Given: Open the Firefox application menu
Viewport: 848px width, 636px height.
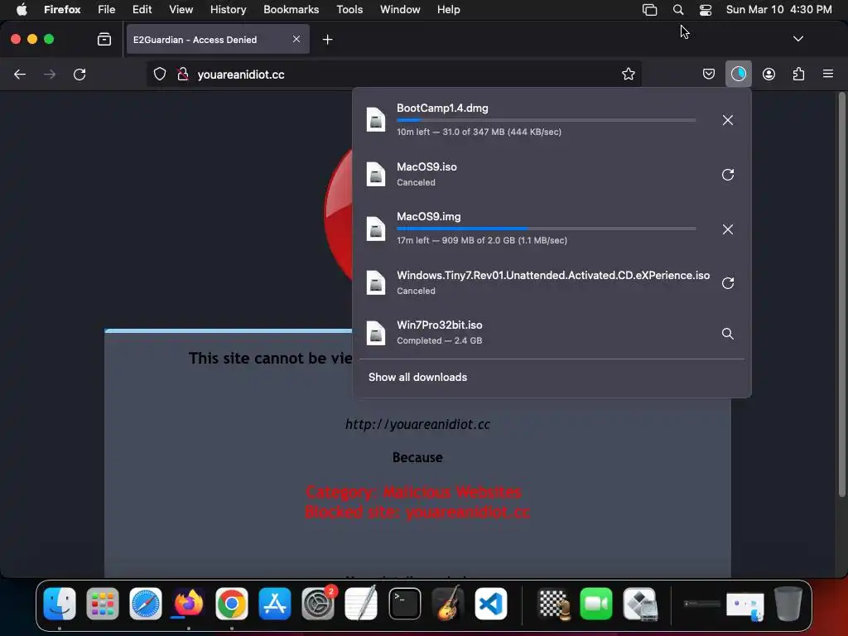Looking at the screenshot, I should click(62, 10).
